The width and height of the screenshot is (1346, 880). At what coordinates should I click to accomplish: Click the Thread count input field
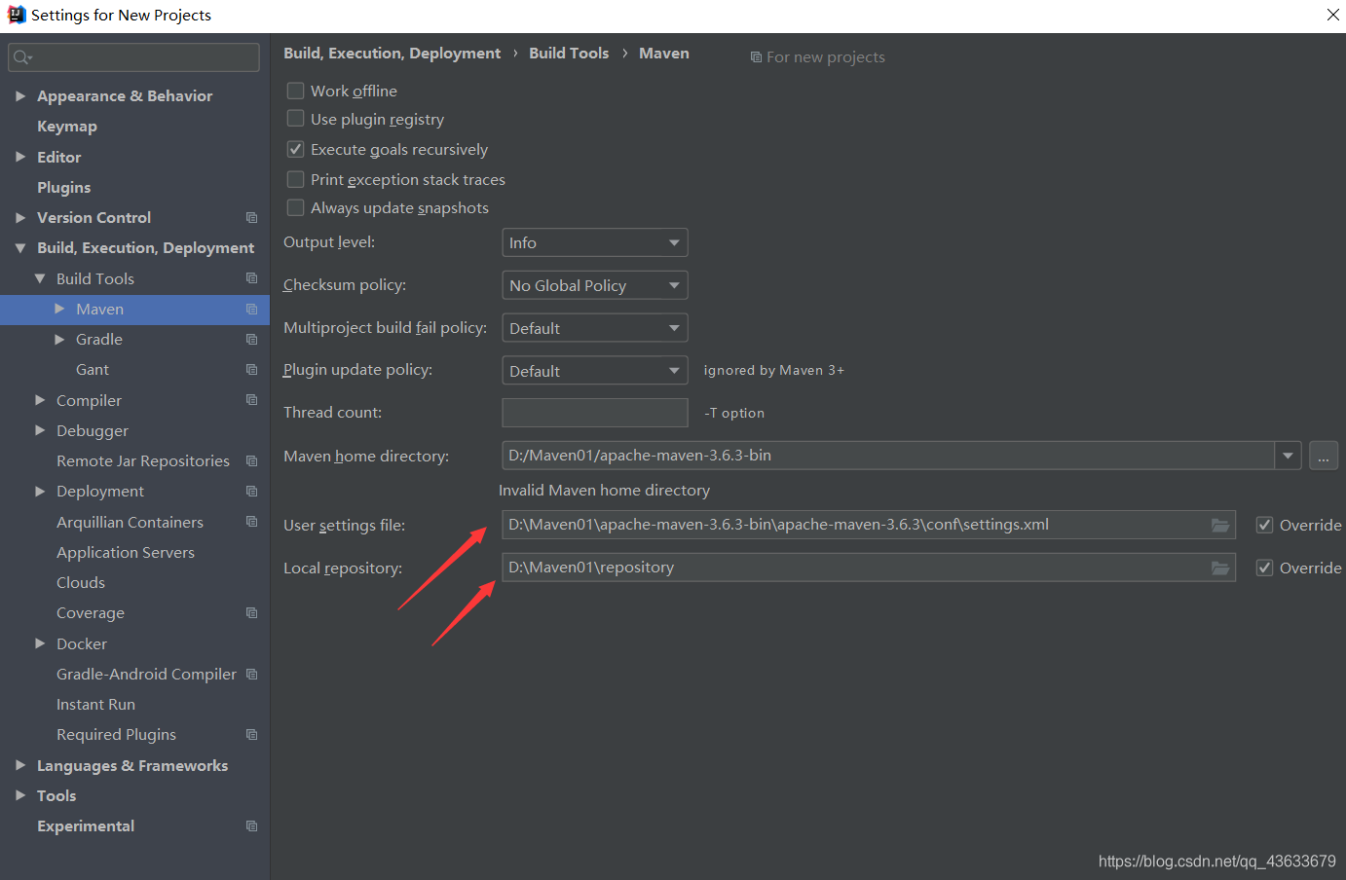(594, 413)
